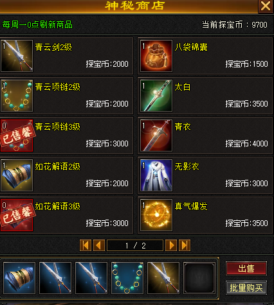Select the 青云项链2级 necklace icon
This screenshot has height=305, width=274.
click(x=17, y=96)
